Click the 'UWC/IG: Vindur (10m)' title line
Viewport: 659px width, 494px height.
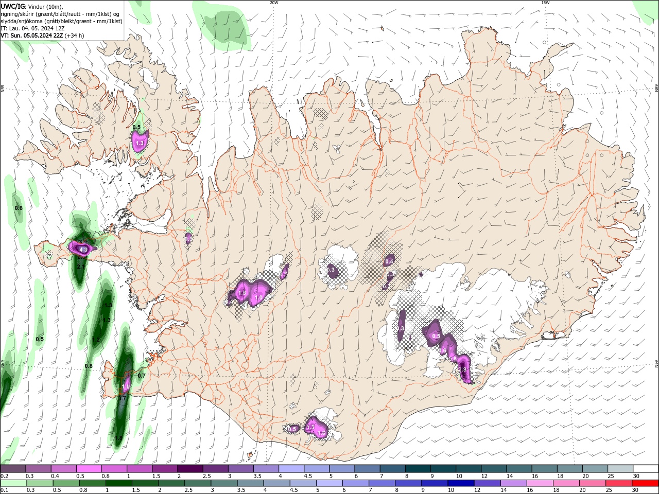pyautogui.click(x=32, y=6)
